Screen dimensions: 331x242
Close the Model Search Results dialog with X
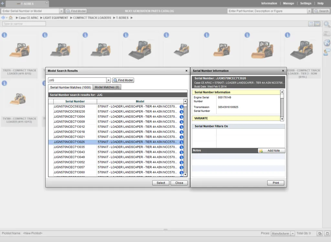pyautogui.click(x=187, y=71)
